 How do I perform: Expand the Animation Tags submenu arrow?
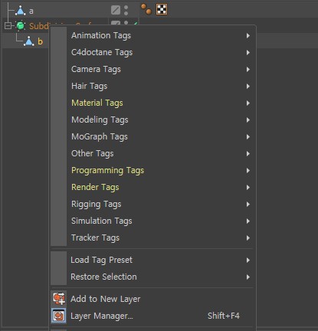[x=248, y=36]
